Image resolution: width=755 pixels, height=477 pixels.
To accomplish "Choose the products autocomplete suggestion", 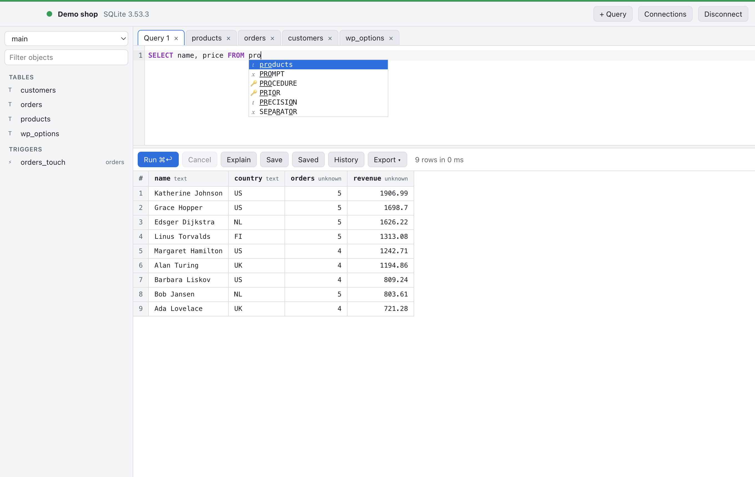I will 318,65.
